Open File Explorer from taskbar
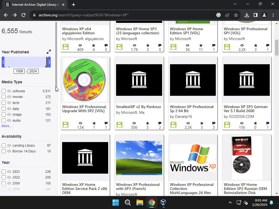279x209 pixels. pos(140,202)
